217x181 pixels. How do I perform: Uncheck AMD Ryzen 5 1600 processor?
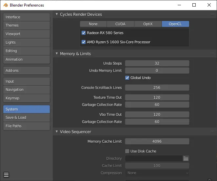click(84, 42)
